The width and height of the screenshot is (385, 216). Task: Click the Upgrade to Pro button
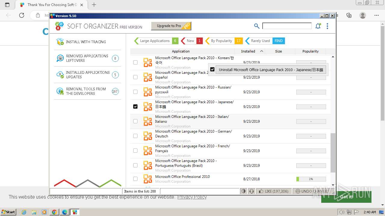pos(171,26)
